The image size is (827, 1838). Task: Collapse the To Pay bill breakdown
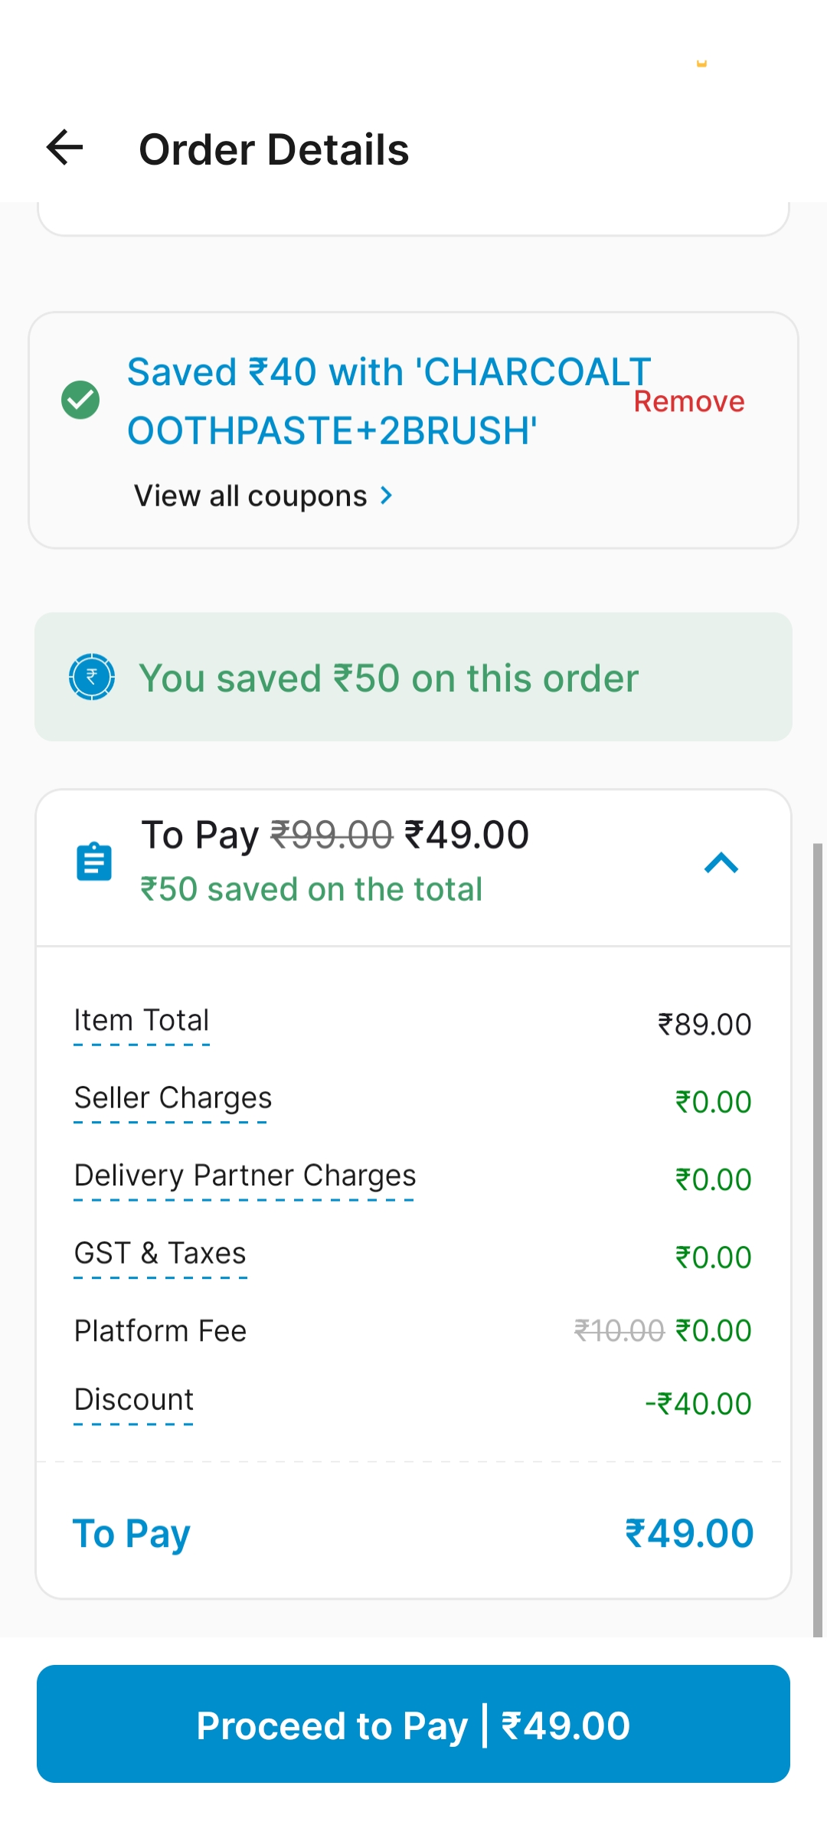(721, 864)
